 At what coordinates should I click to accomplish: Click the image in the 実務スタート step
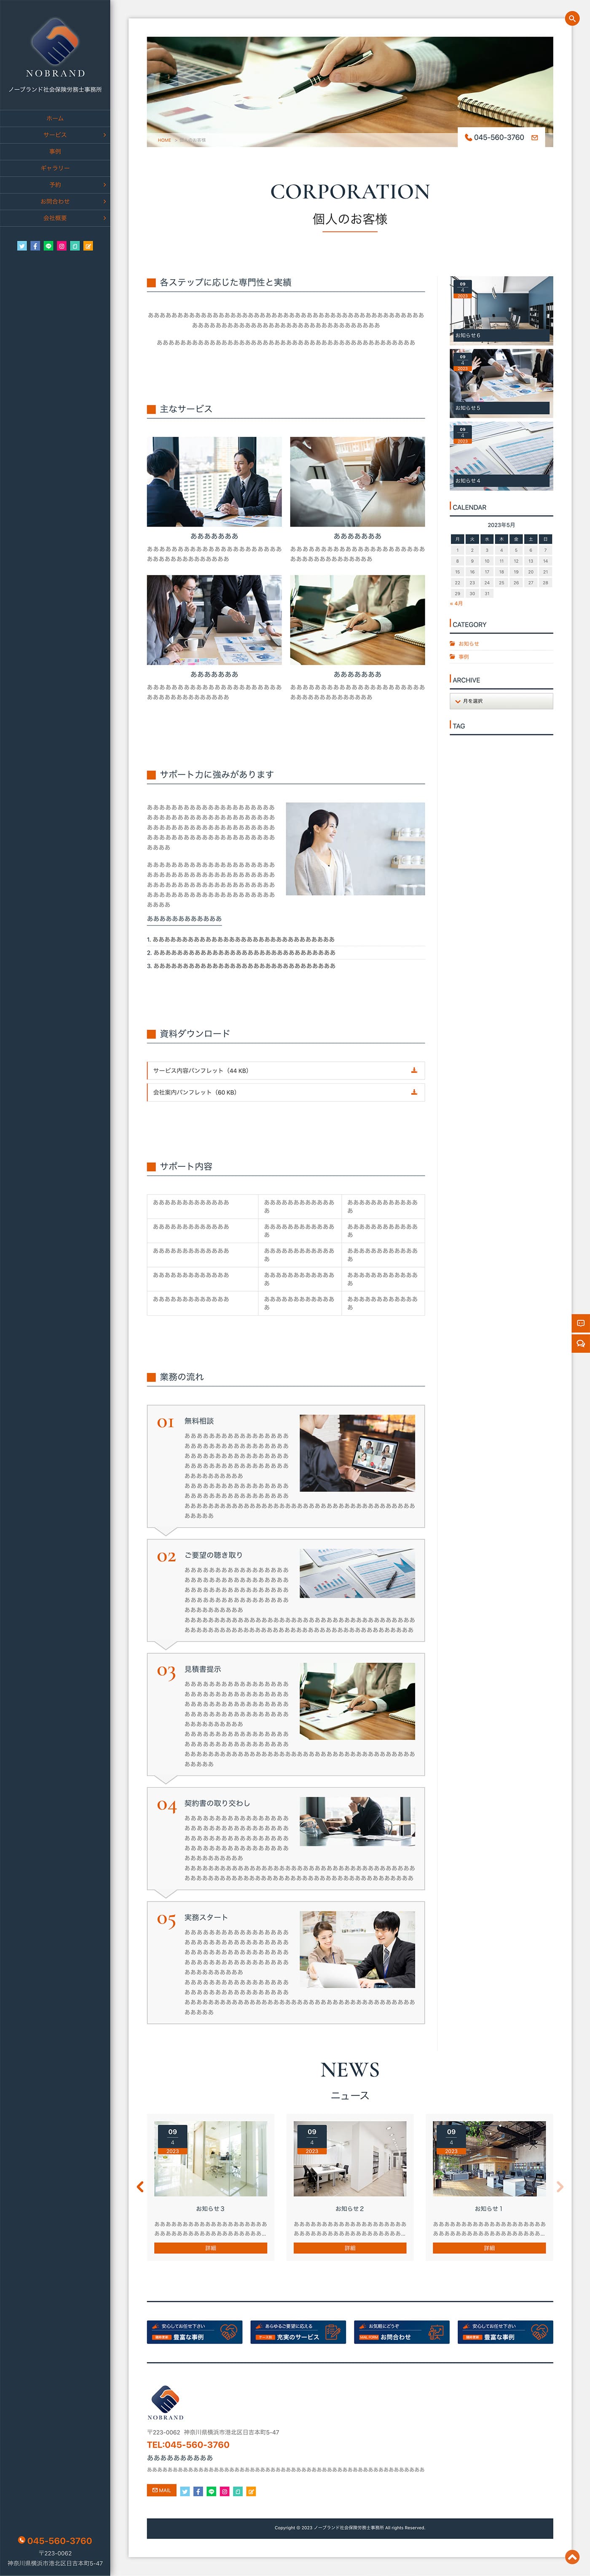[x=357, y=1949]
